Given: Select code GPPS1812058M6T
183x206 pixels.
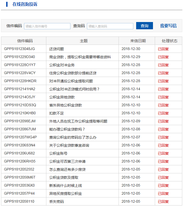Looking at the screenshot, I should (x=20, y=177).
